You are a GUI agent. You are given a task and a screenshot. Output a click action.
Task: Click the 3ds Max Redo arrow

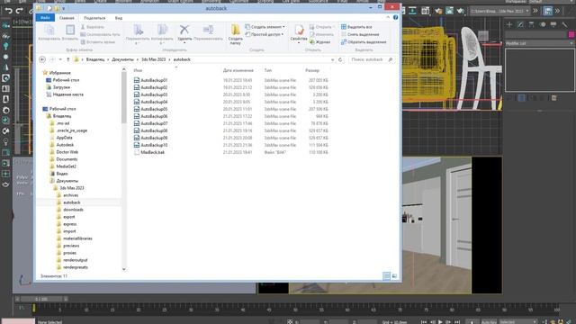click(20, 10)
